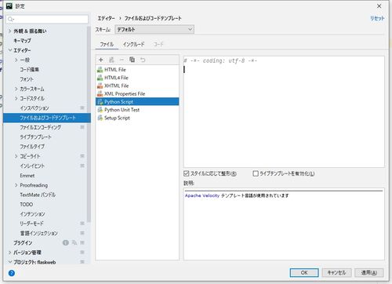Click the HTML File template icon
The height and width of the screenshot is (284, 392).
[x=100, y=70]
